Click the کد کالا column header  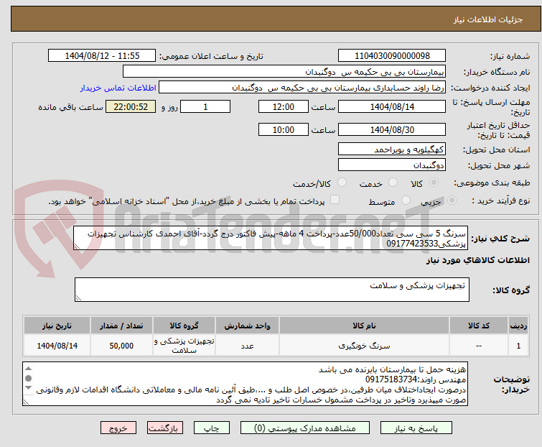pos(478,326)
